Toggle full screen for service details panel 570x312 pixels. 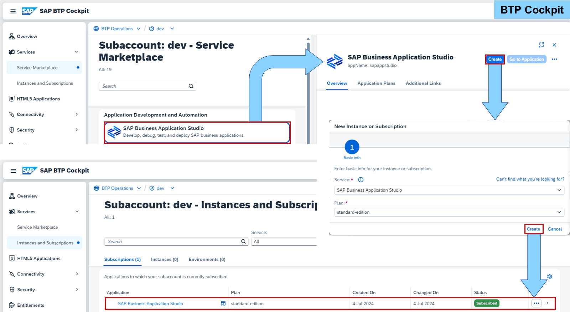point(541,45)
